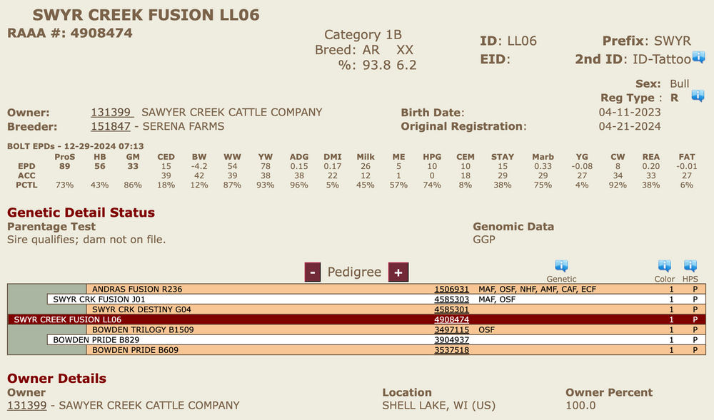The image size is (714, 420).
Task: Select the highlighted SWYR CREEK FUSION LL06 row
Action: click(x=356, y=319)
